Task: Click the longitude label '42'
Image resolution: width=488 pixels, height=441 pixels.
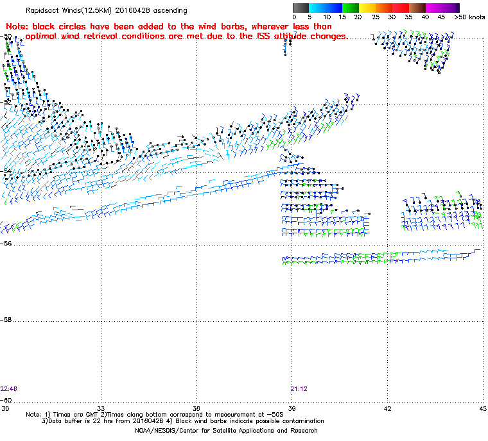Action: coord(387,408)
